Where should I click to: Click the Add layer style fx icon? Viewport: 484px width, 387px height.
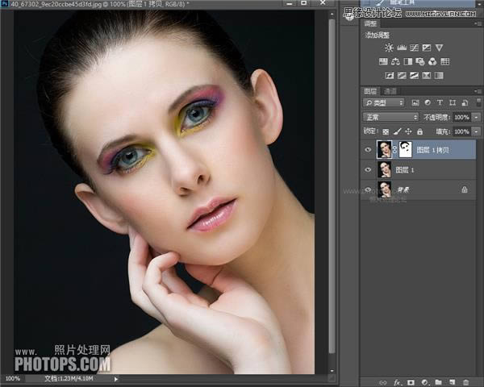(x=398, y=381)
